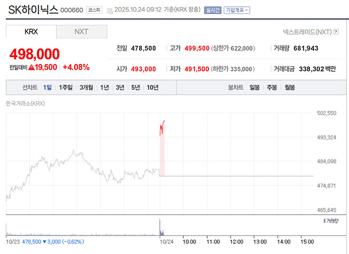Screen dimensions: 349x254
Task: Click the purple volume spike at 10/24 open
Action: click(160, 227)
